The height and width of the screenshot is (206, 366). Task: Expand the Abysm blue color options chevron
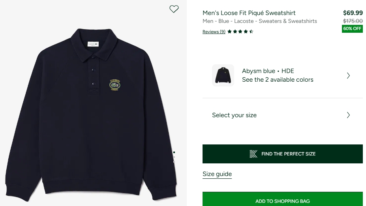pos(348,75)
